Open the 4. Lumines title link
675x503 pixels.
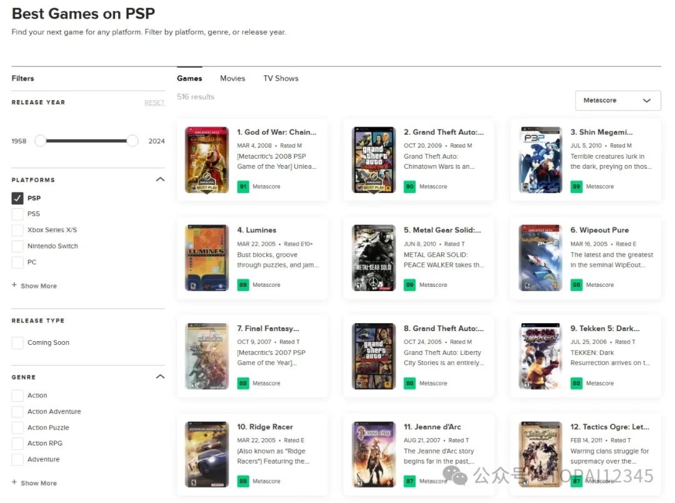point(257,230)
